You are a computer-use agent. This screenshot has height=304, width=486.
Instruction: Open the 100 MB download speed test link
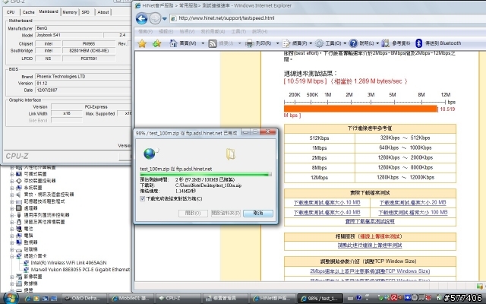[412, 213]
